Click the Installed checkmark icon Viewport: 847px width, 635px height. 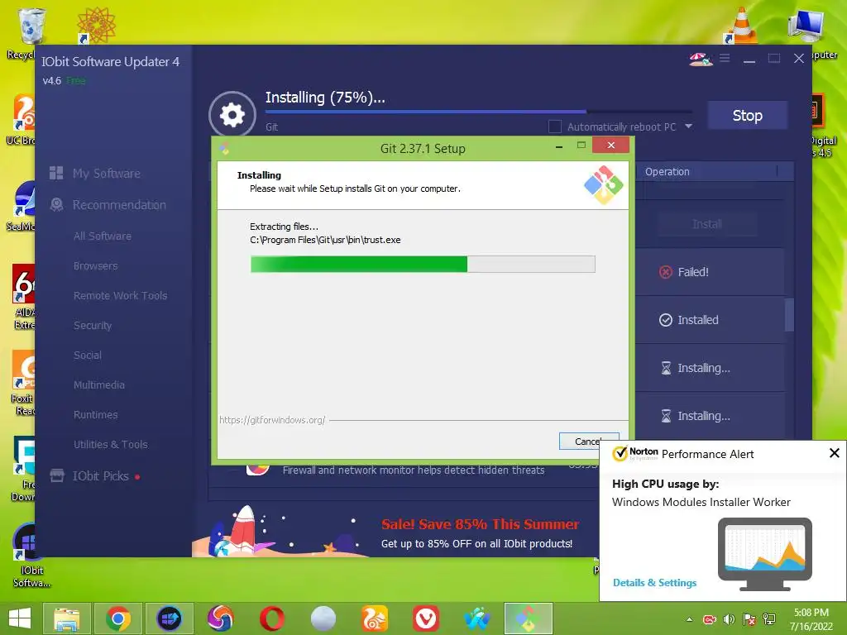[x=666, y=320]
